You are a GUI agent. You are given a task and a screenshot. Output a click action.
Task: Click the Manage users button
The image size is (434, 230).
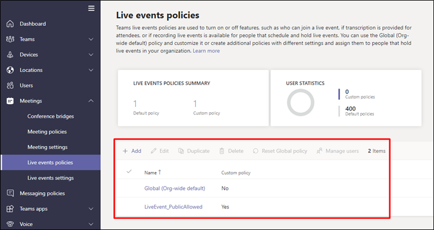click(x=338, y=151)
